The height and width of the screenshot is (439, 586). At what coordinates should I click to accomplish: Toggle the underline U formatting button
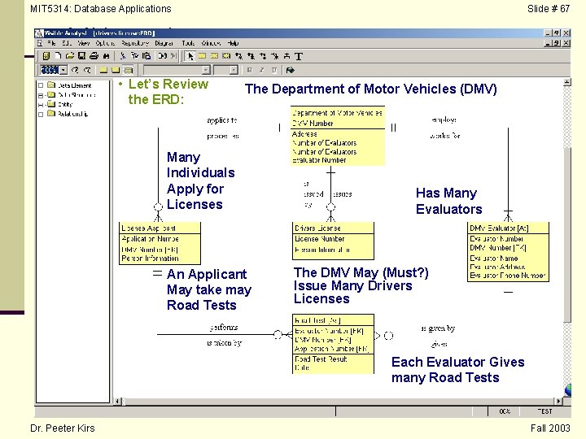[274, 70]
